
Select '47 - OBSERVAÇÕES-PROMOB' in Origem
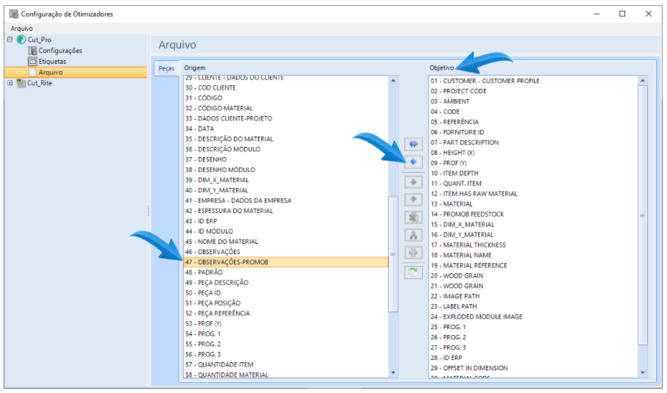[286, 262]
